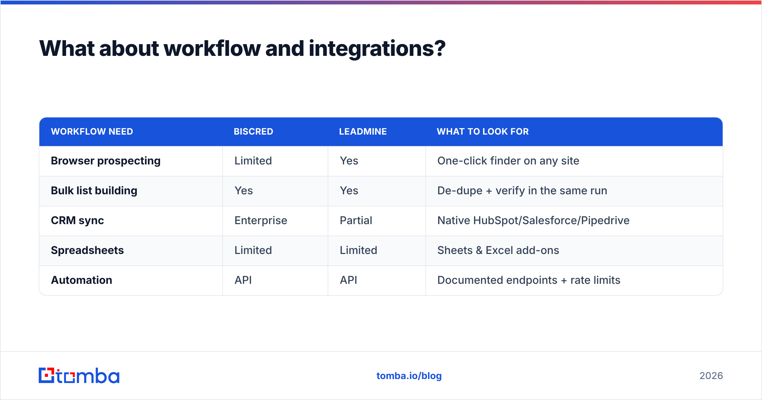Viewport: 762px width, 400px height.
Task: Select the 'Automation' row label
Action: [x=82, y=280]
